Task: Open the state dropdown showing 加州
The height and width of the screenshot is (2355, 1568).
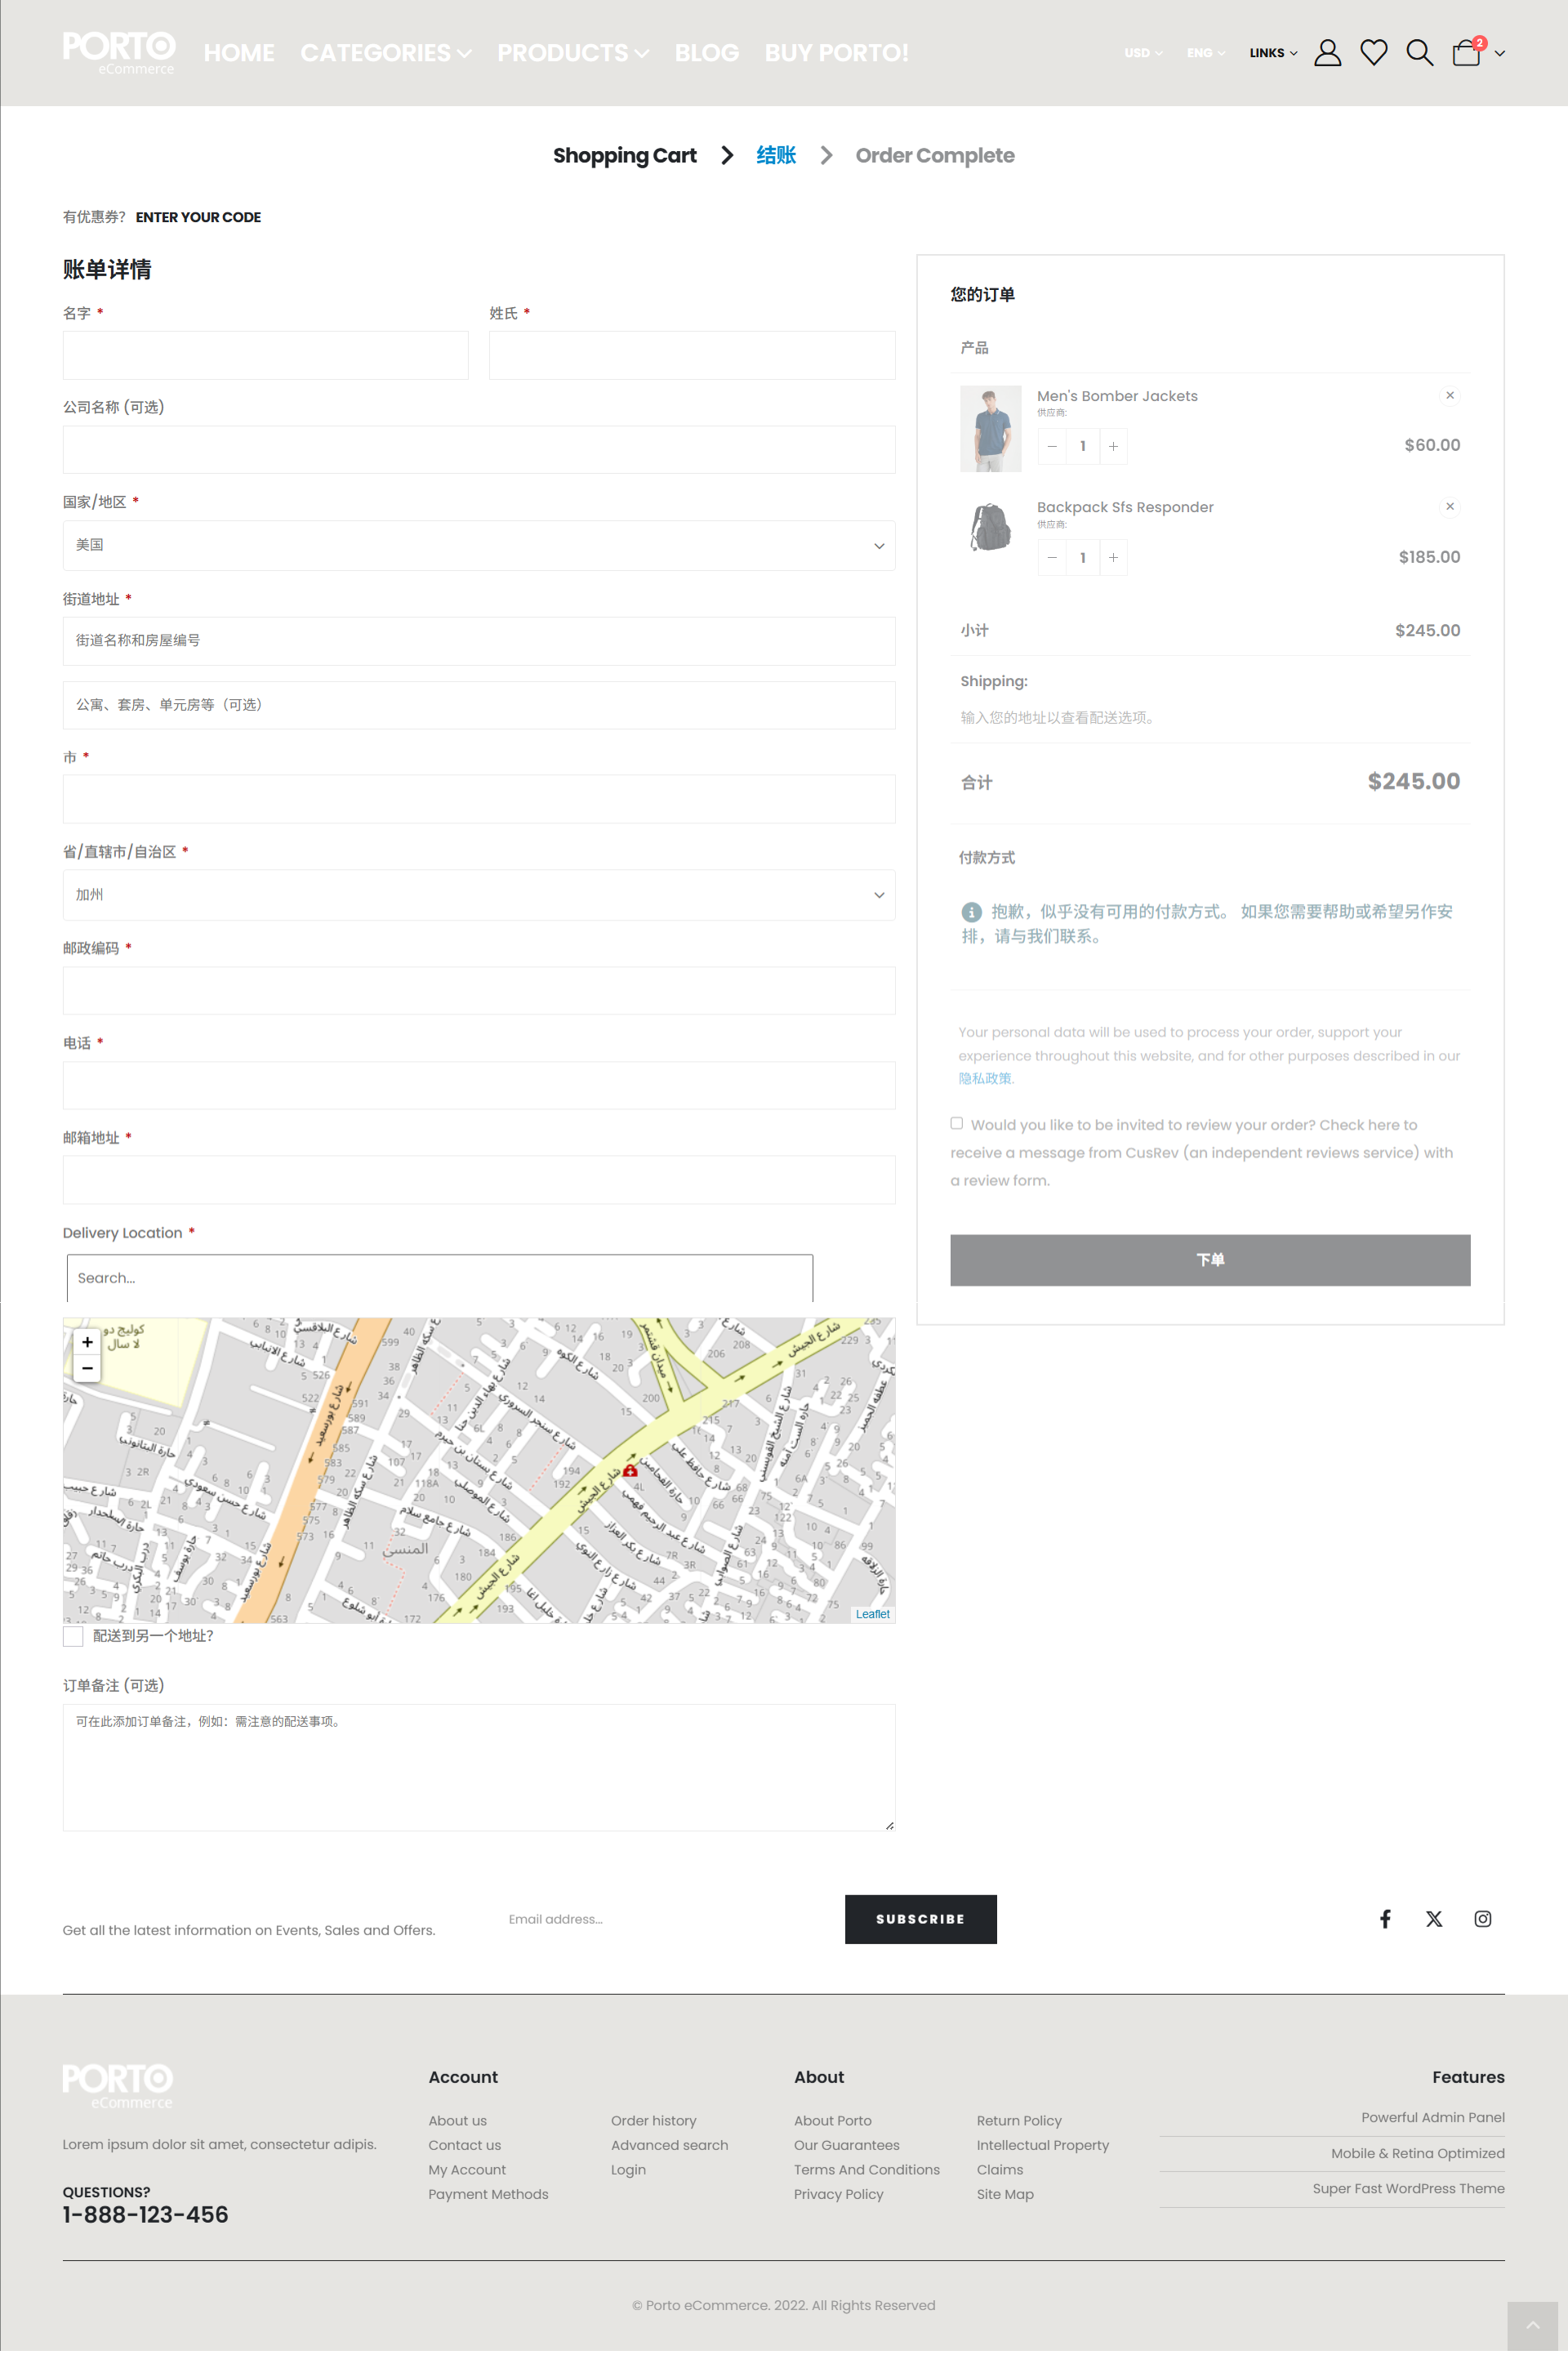Action: pos(478,895)
